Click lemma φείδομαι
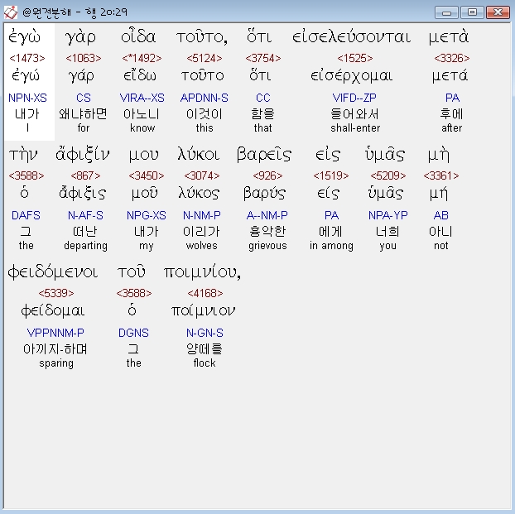Viewport: 515px width, 514px height. 53,310
